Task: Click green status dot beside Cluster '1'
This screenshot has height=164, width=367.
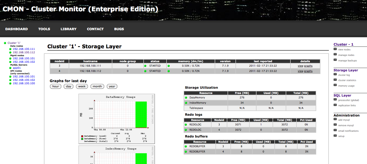Action: [5, 43]
